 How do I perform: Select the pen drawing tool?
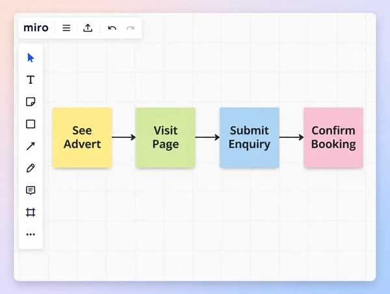[x=31, y=168]
